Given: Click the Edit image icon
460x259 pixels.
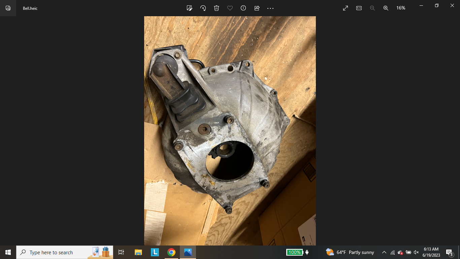Looking at the screenshot, I should point(190,8).
